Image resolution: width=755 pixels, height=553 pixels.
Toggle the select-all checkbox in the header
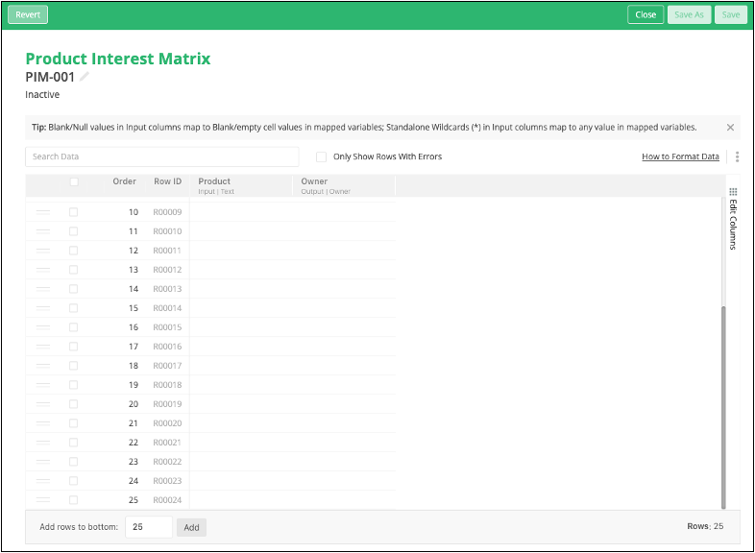coord(74,181)
